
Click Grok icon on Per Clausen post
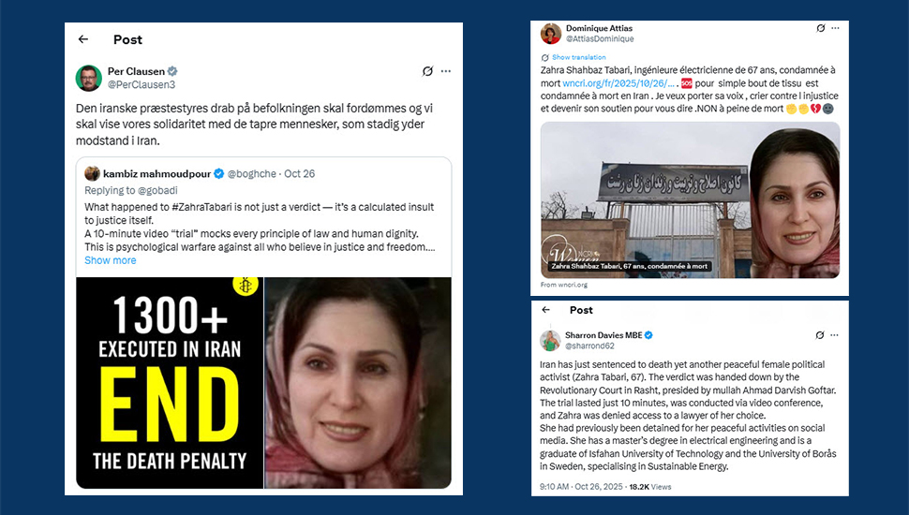[427, 71]
